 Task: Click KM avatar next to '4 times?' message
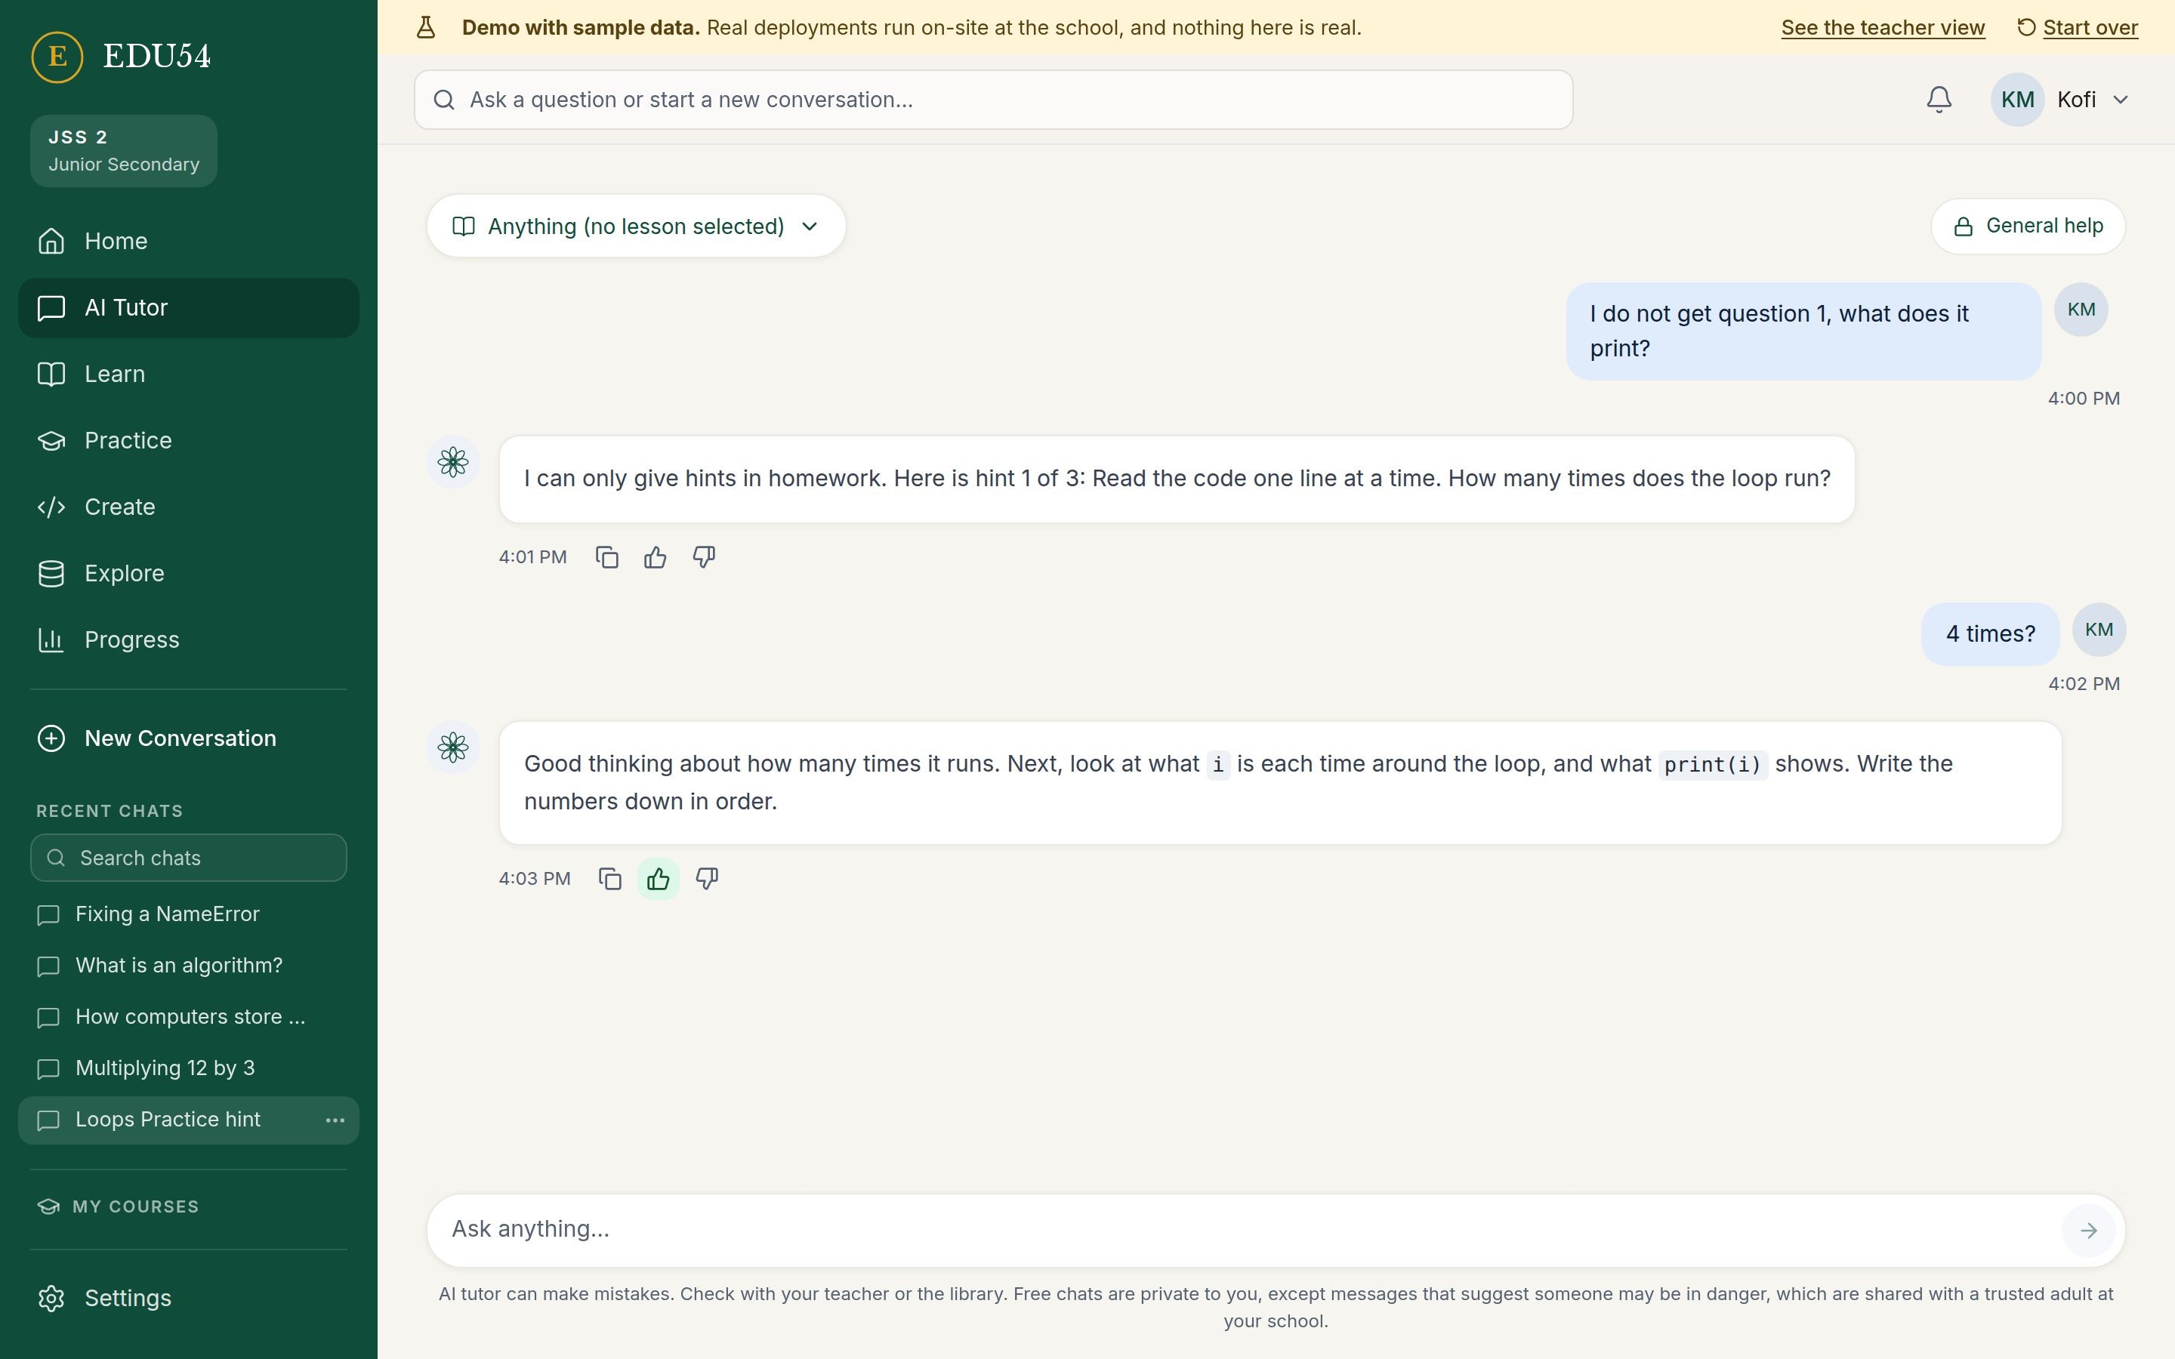(x=2099, y=630)
